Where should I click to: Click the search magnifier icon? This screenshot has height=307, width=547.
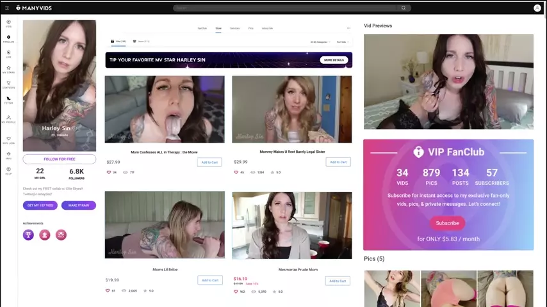[x=404, y=8]
